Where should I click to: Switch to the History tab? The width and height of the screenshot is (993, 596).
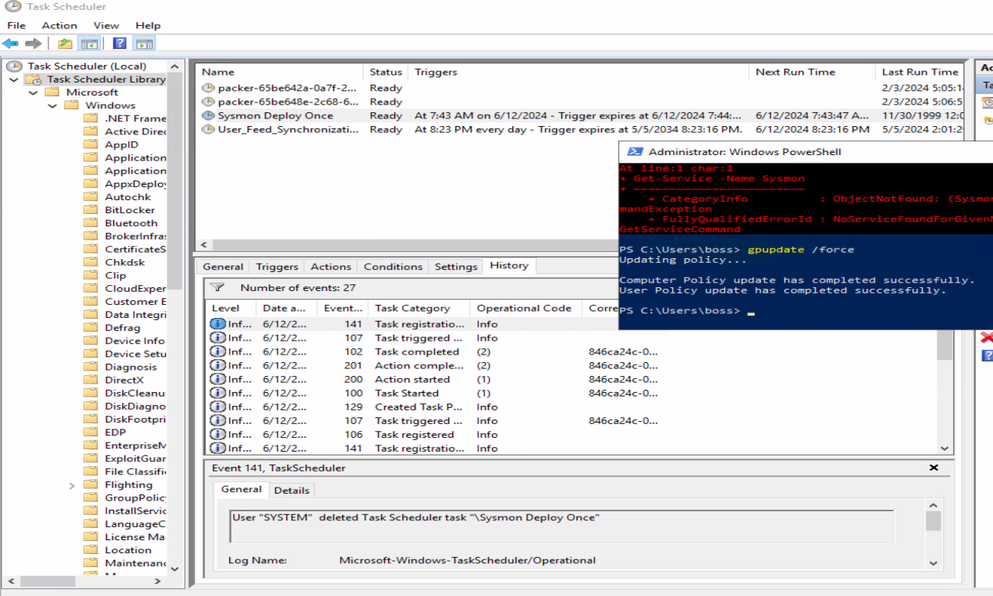click(x=509, y=266)
